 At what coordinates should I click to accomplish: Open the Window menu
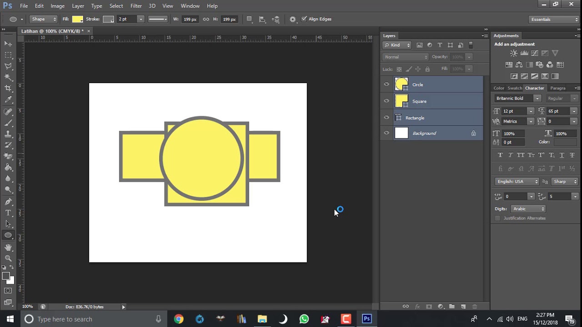coord(190,6)
